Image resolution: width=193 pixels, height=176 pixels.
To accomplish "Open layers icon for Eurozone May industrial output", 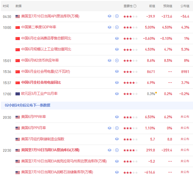I will click(x=117, y=94).
